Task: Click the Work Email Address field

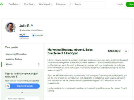Action: [x=22, y=98]
